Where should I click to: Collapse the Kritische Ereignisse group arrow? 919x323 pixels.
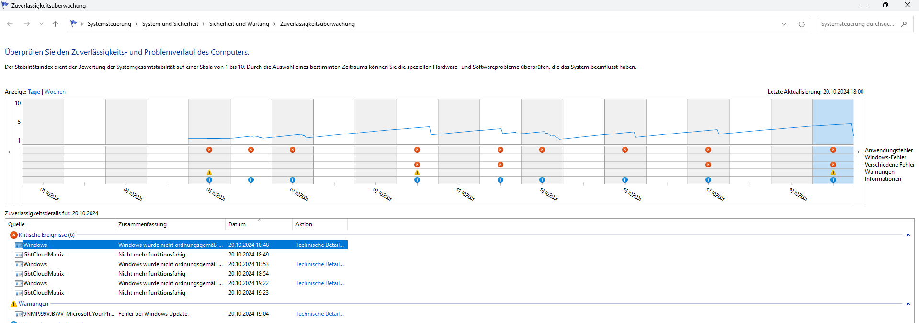click(x=908, y=235)
